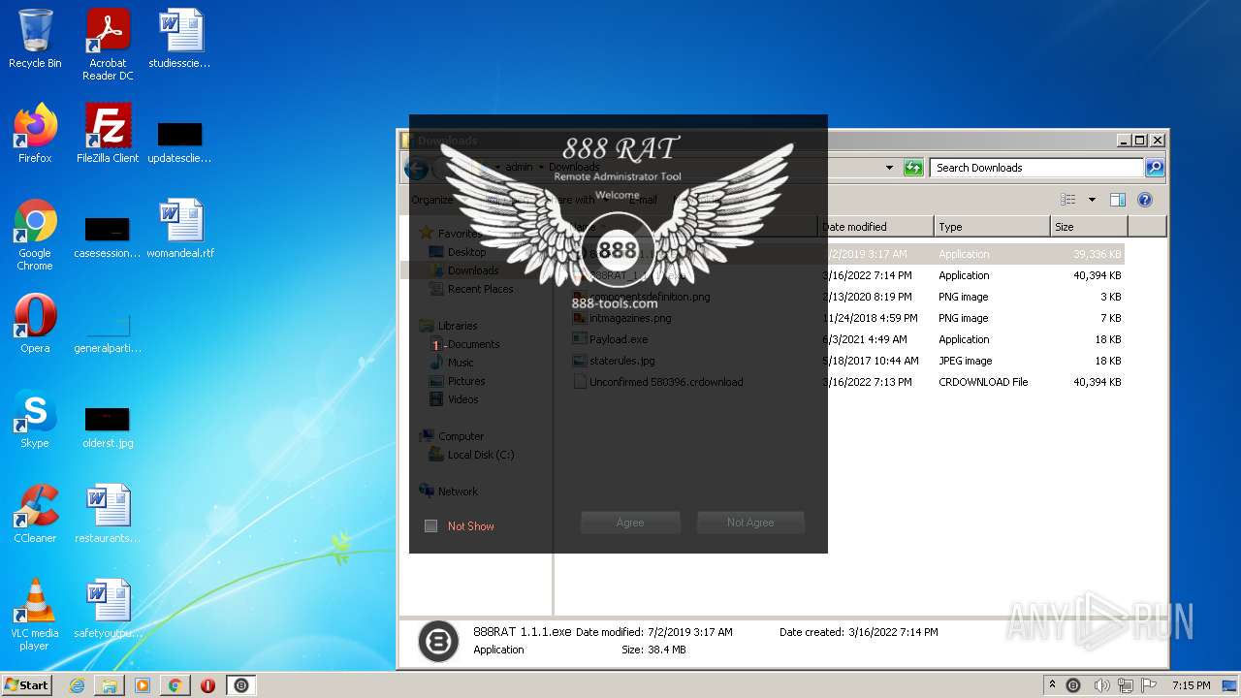
Task: Select womandeal.rtf on the desktop
Action: pos(180,228)
